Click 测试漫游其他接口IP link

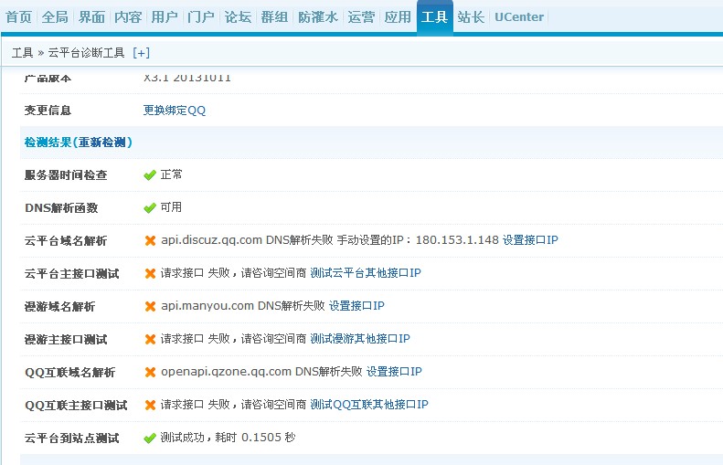(x=359, y=339)
